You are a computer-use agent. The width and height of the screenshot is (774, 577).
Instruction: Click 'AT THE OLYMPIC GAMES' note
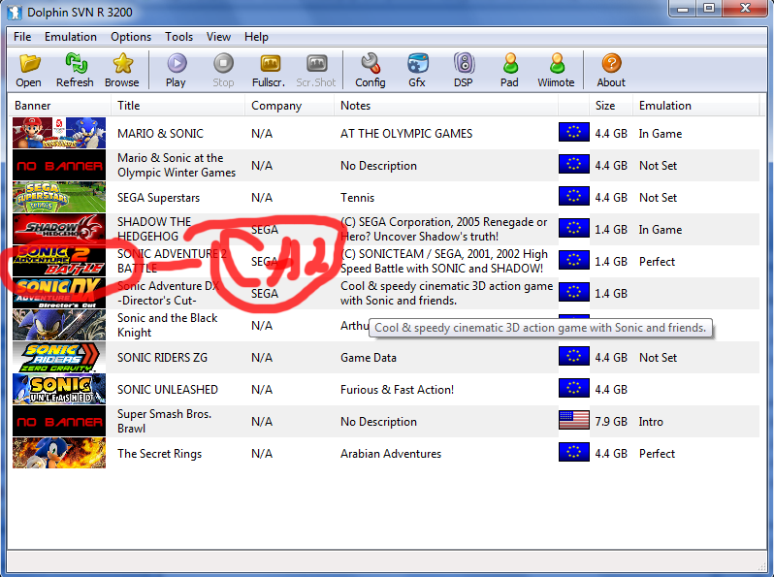click(406, 134)
